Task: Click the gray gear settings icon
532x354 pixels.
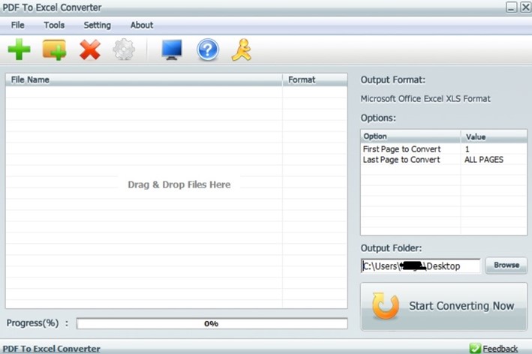Action: coord(124,49)
